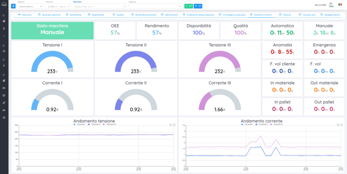Viewport: 347px width, 174px height.
Task: Click the Stato macchina Manuale status card
Action: coord(52,30)
